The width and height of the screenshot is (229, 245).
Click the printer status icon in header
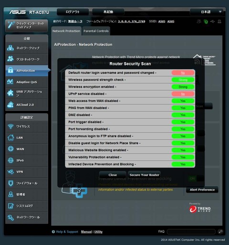tap(219, 21)
